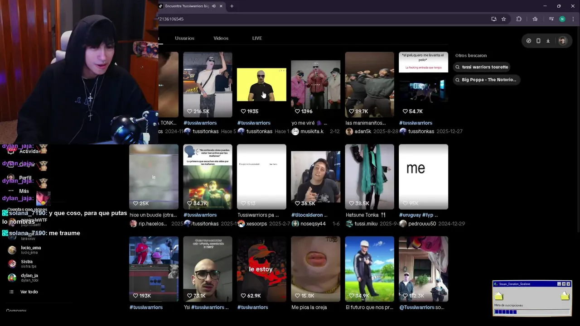Open the green N browser profile

(562, 19)
